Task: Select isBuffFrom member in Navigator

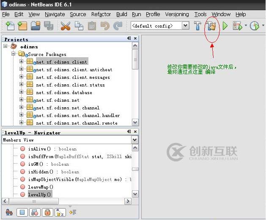Action: click(80, 156)
